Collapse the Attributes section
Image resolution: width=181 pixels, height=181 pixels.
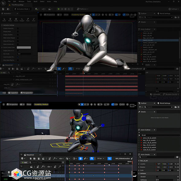(139, 174)
